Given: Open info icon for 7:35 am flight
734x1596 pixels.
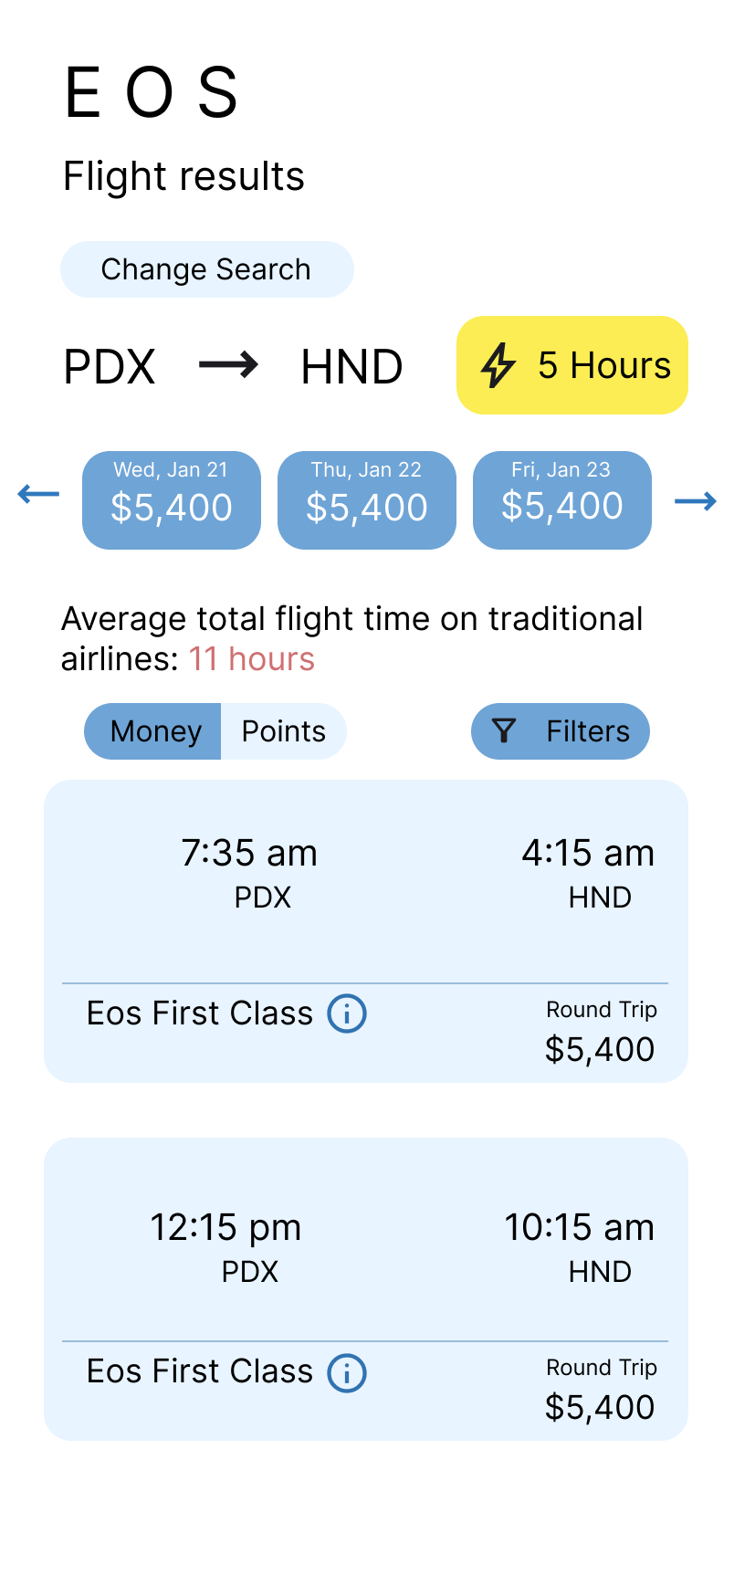Looking at the screenshot, I should (x=347, y=1013).
